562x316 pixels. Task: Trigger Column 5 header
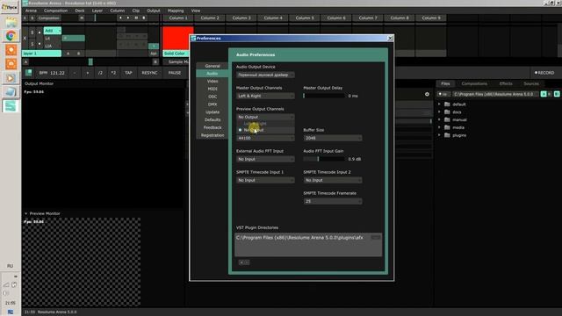click(305, 18)
